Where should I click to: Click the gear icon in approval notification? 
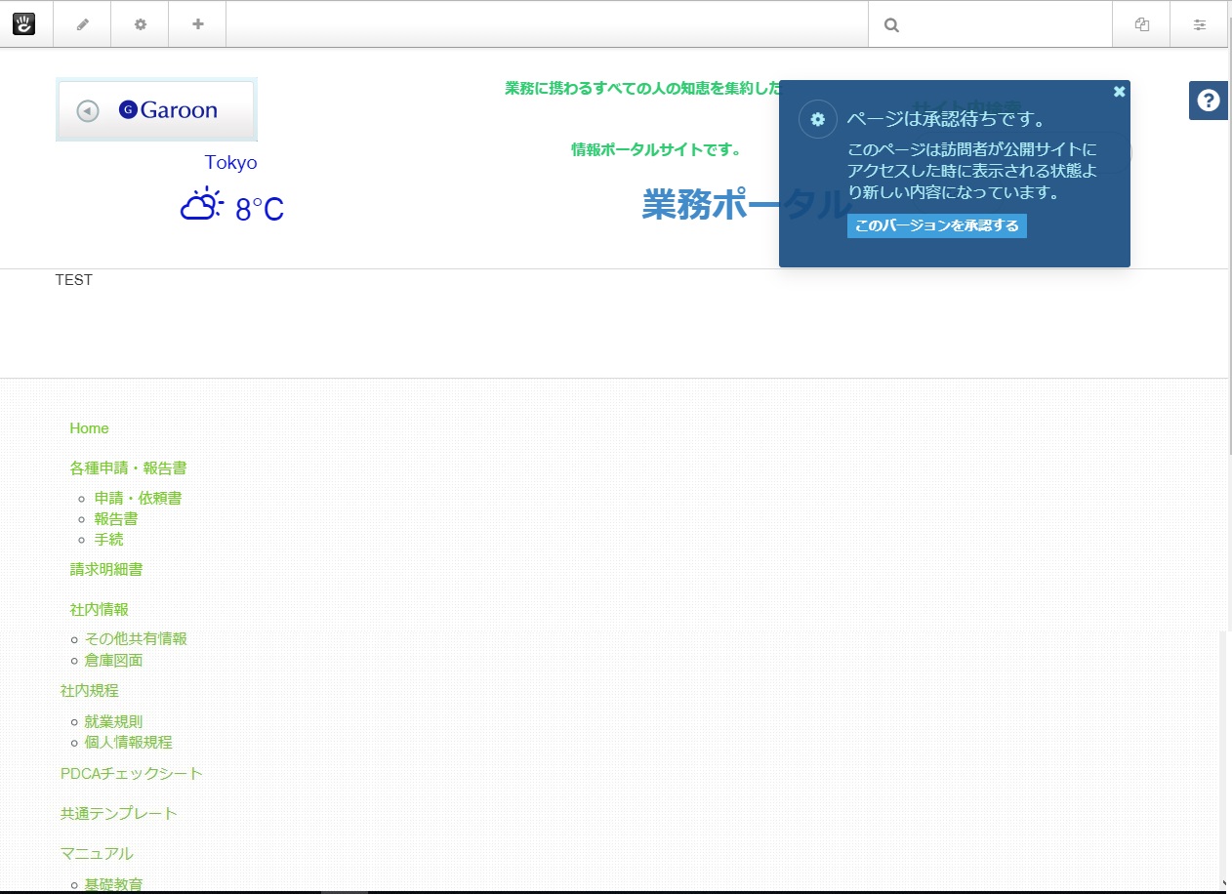[818, 119]
